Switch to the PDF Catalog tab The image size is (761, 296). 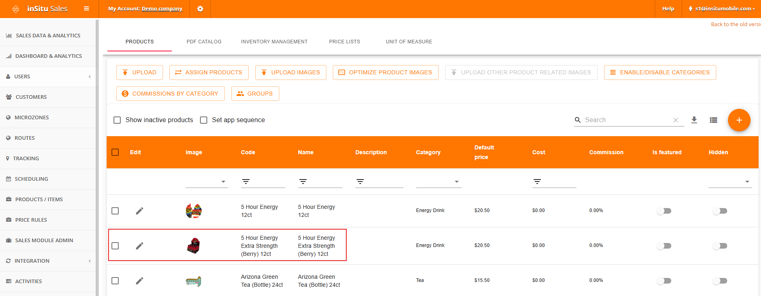pyautogui.click(x=204, y=42)
